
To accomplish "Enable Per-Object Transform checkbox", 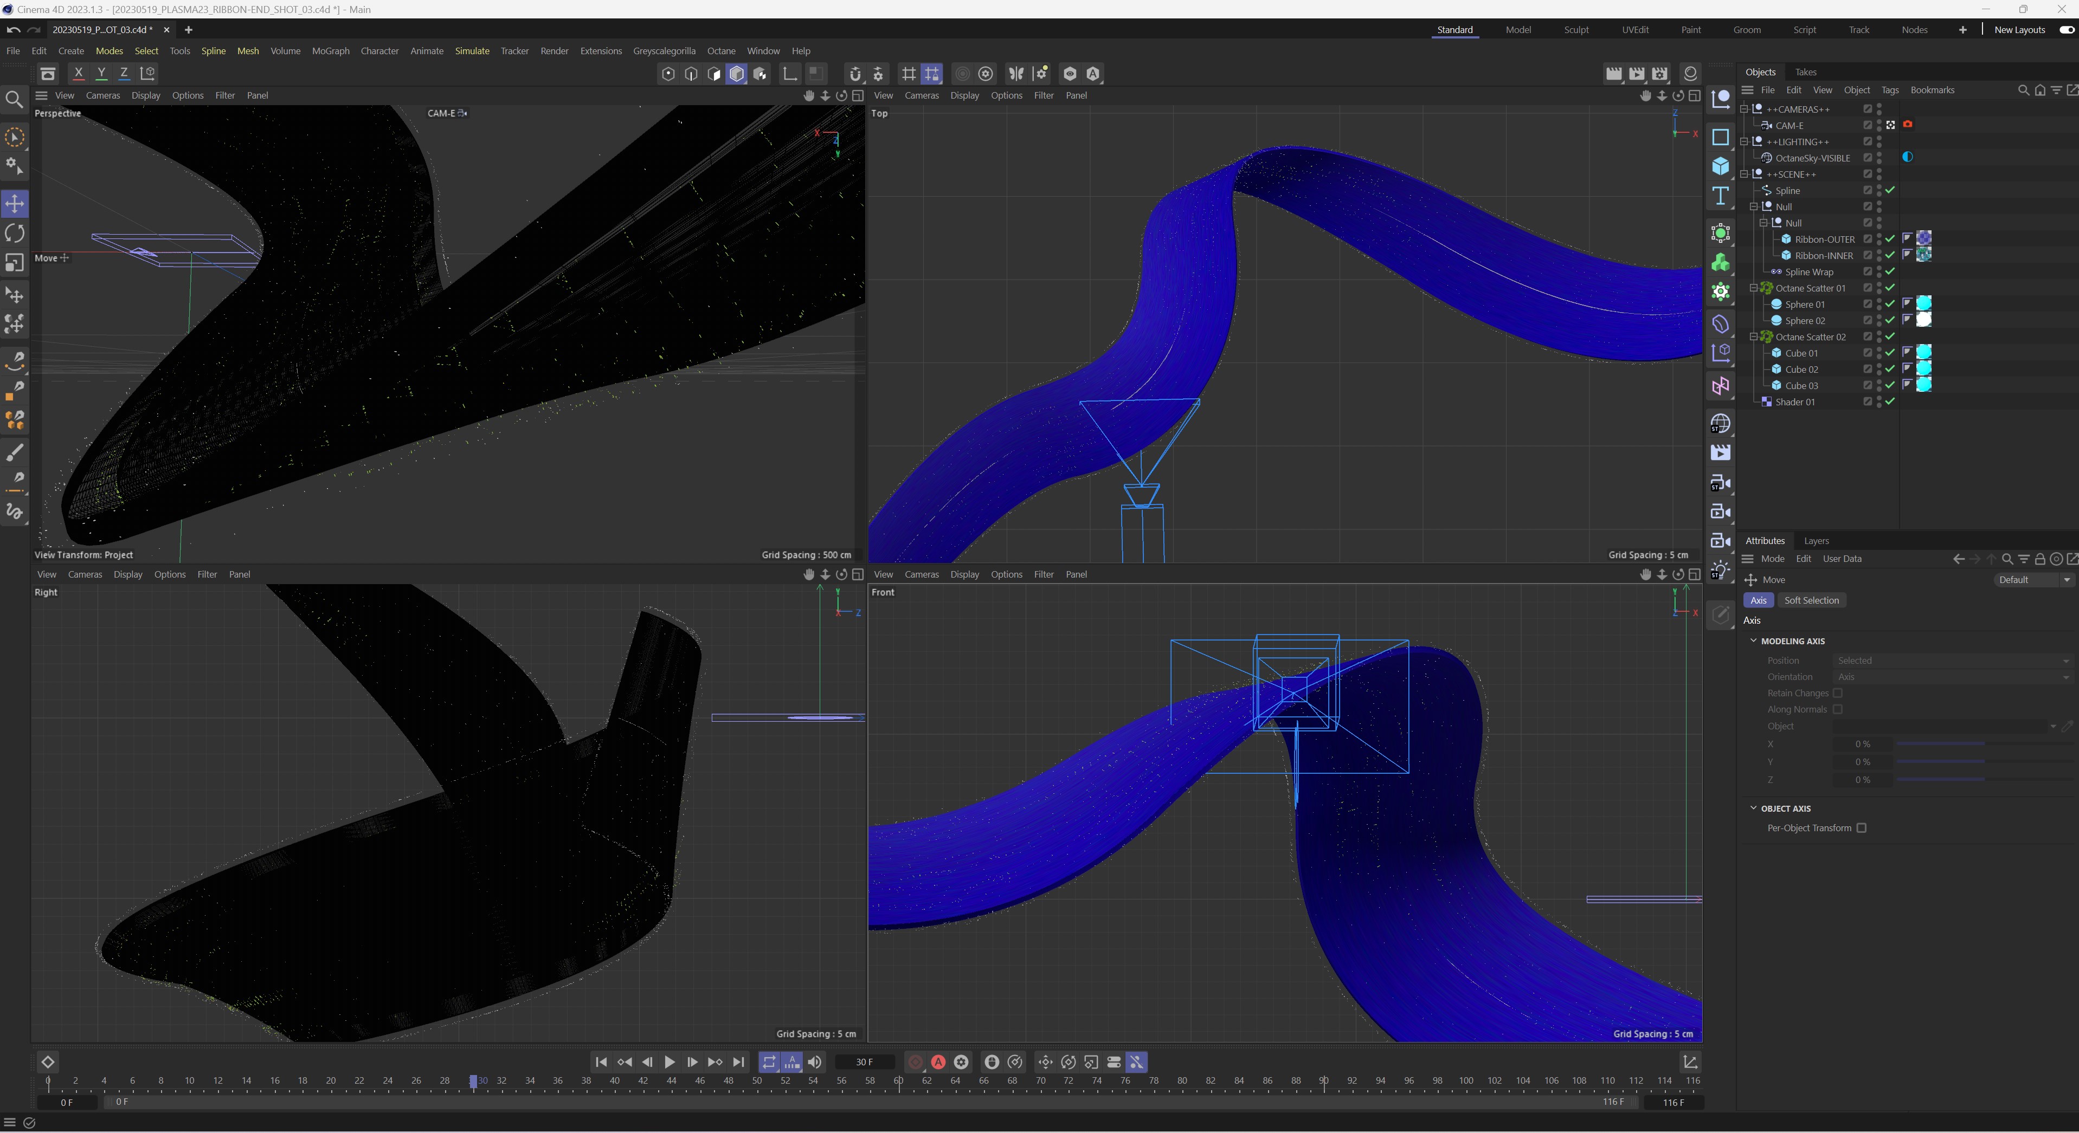I will click(x=1861, y=828).
